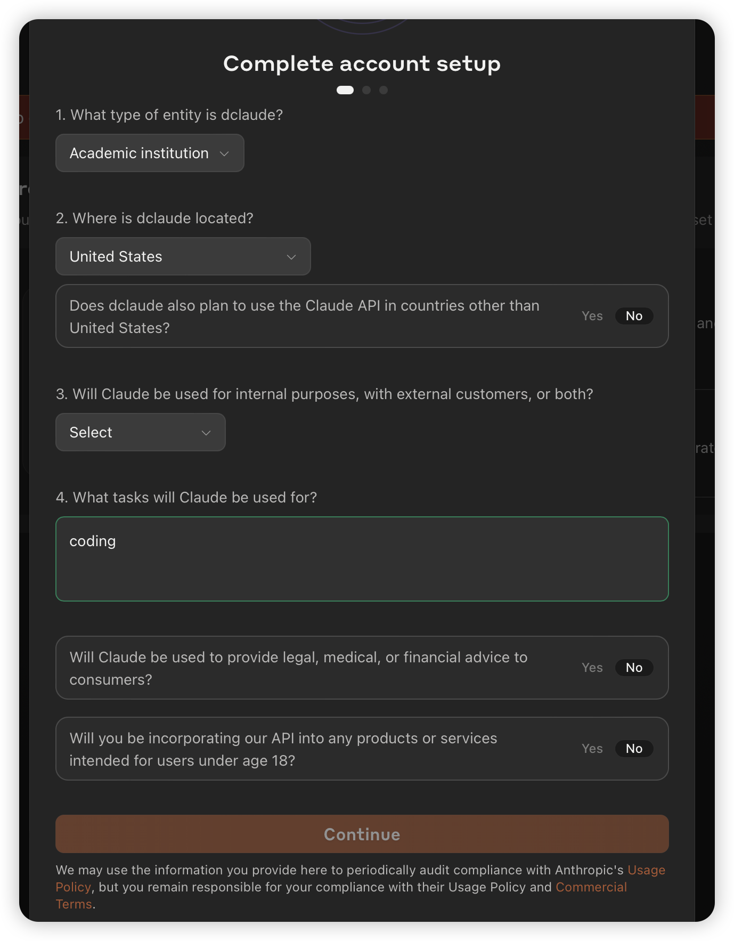Click the chevron icon on United States dropdown

(x=291, y=257)
